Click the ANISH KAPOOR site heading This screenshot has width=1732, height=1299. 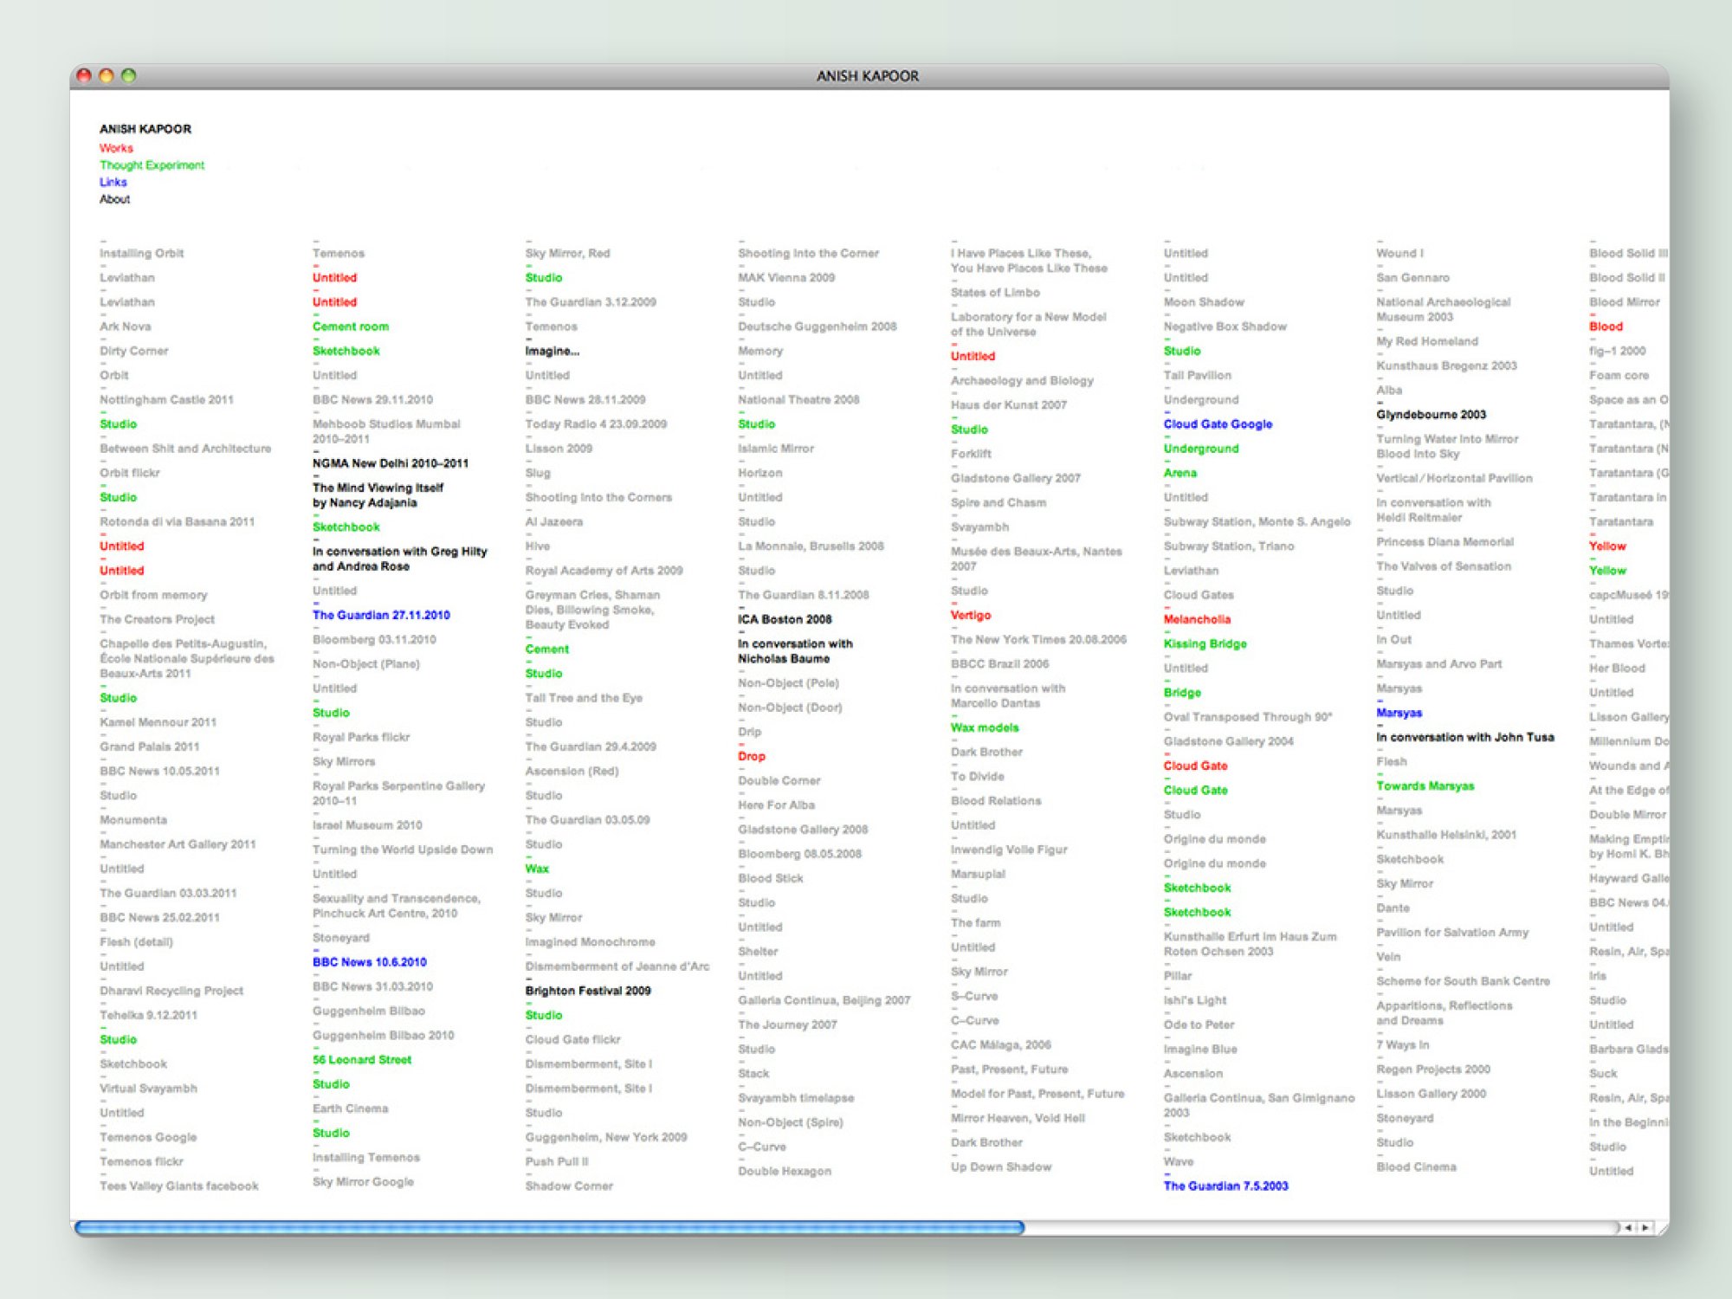145,129
